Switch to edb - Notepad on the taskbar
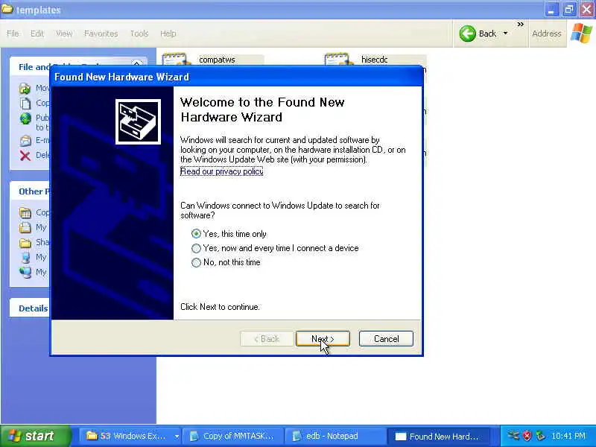The height and width of the screenshot is (447, 596). click(334, 436)
